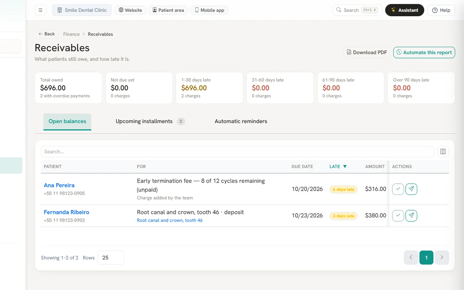Mark Fernanda Ribeiro's charge as paid
464x290 pixels.
[398, 216]
